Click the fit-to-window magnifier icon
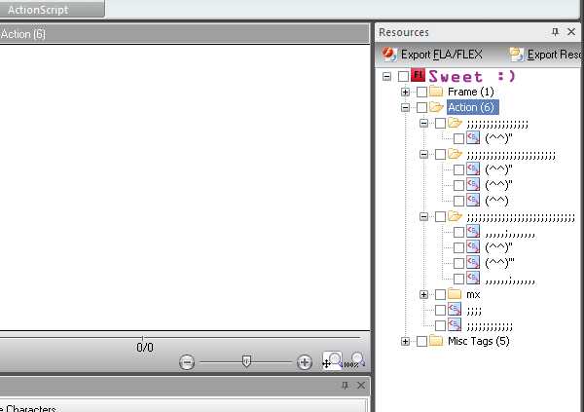 click(333, 361)
